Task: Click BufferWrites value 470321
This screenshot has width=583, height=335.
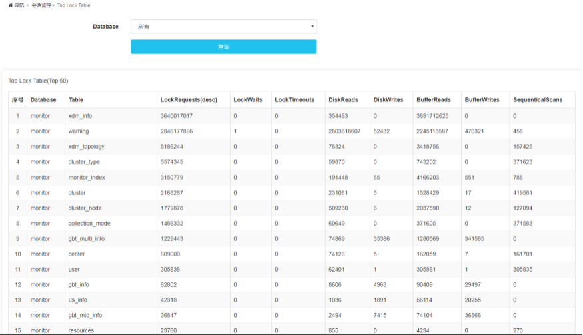Action: (474, 131)
